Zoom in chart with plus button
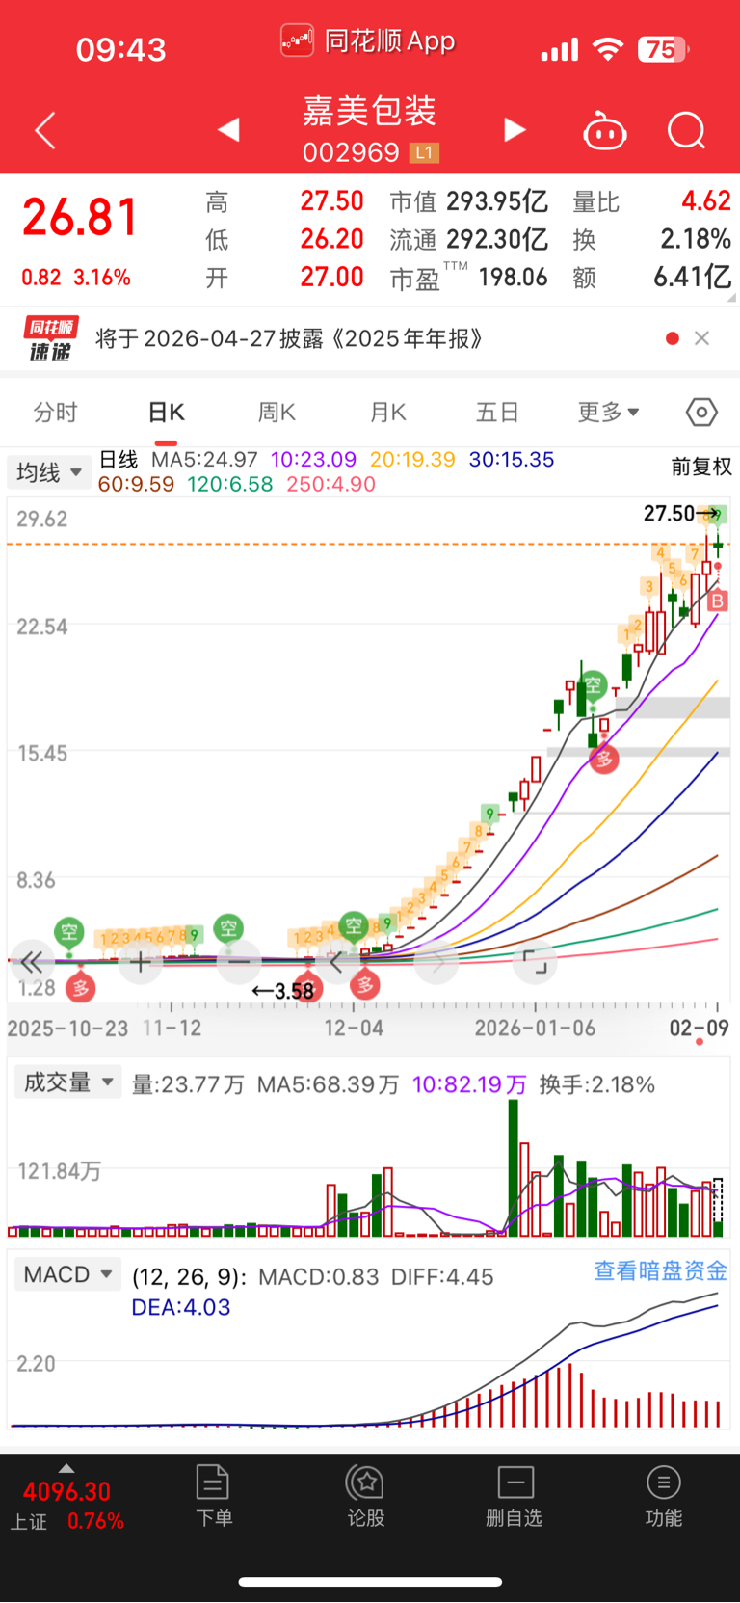This screenshot has height=1603, width=740. point(141,962)
